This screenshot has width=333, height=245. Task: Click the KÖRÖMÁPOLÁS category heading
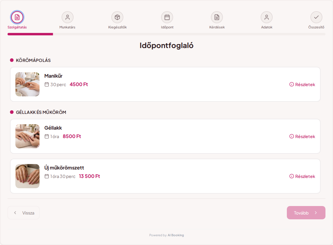33,60
